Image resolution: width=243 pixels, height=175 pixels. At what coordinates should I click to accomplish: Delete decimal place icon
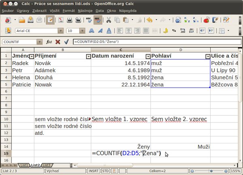click(x=192, y=30)
